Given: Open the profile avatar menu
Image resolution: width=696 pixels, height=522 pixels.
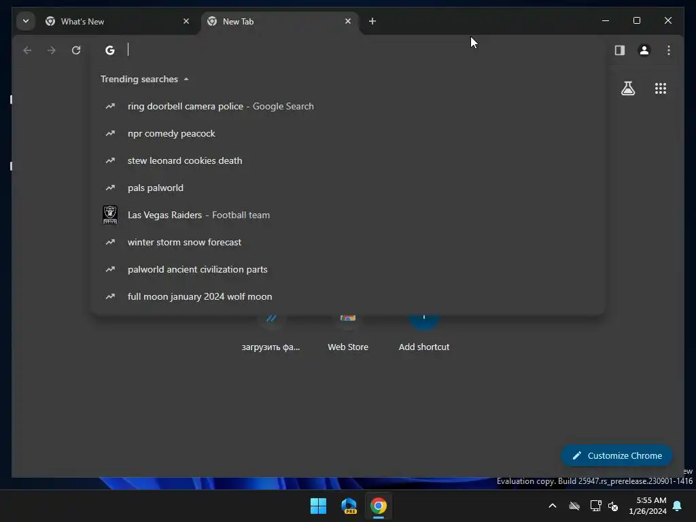Looking at the screenshot, I should 644,50.
